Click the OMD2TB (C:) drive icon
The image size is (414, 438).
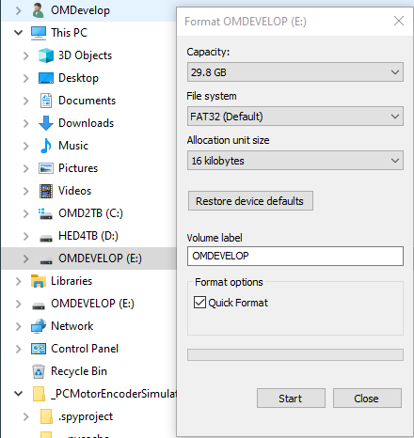point(46,213)
